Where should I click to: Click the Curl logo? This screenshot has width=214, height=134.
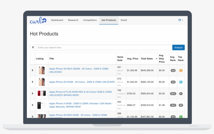pyautogui.click(x=38, y=20)
